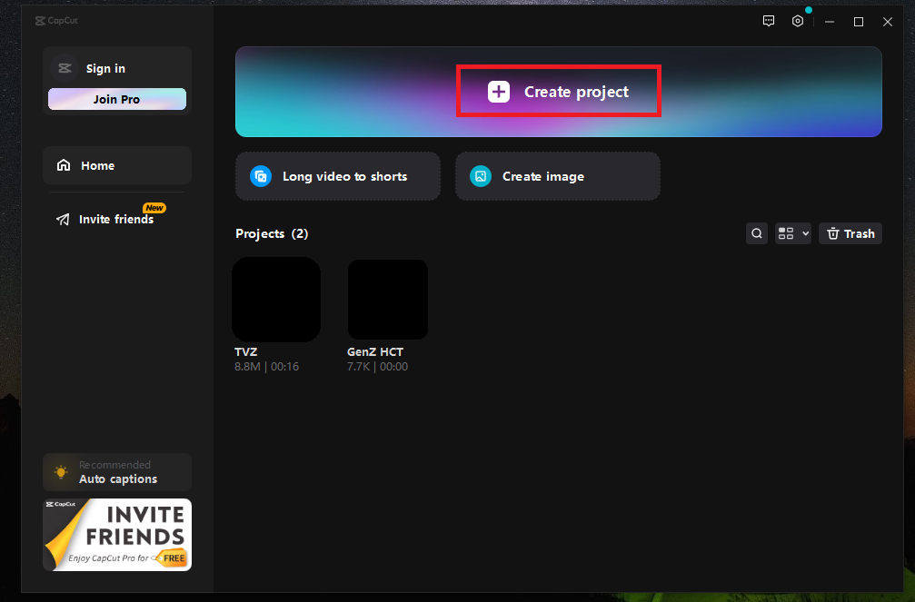Screen dimensions: 915x602
Task: Open the search projects icon
Action: [x=757, y=233]
